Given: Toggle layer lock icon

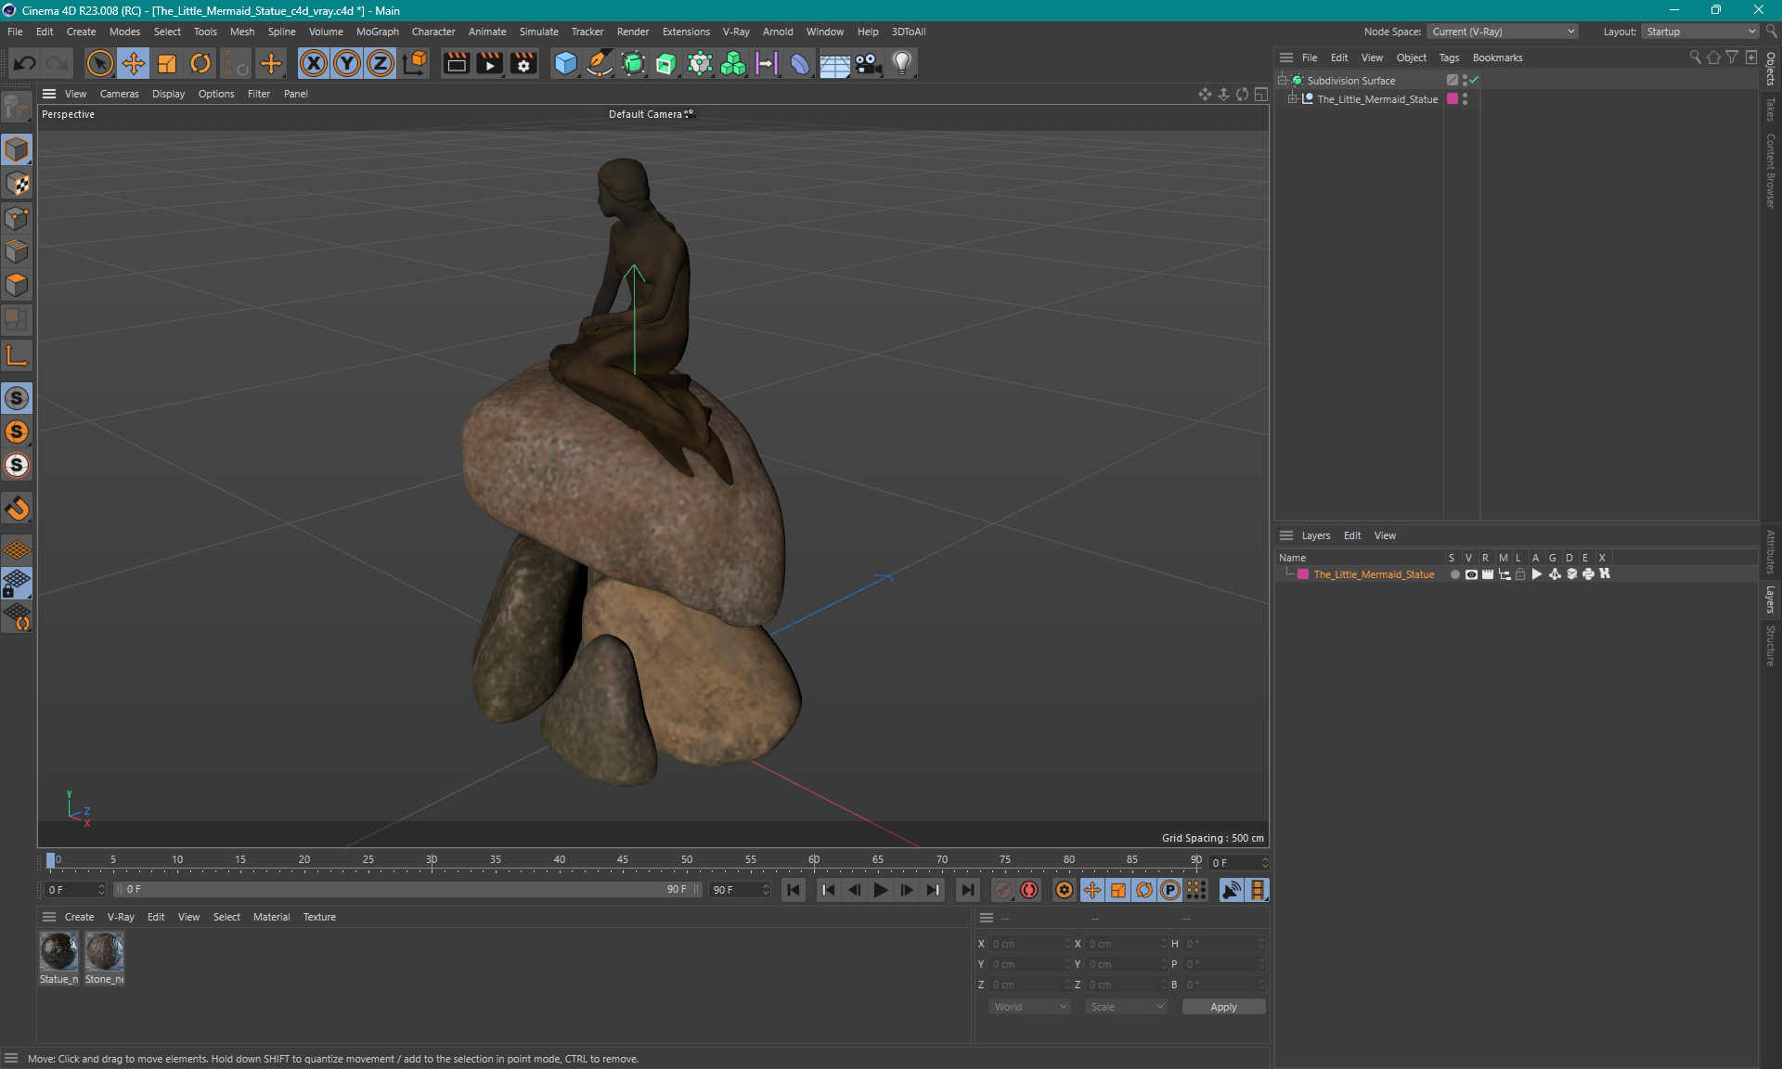Looking at the screenshot, I should coord(1520,574).
